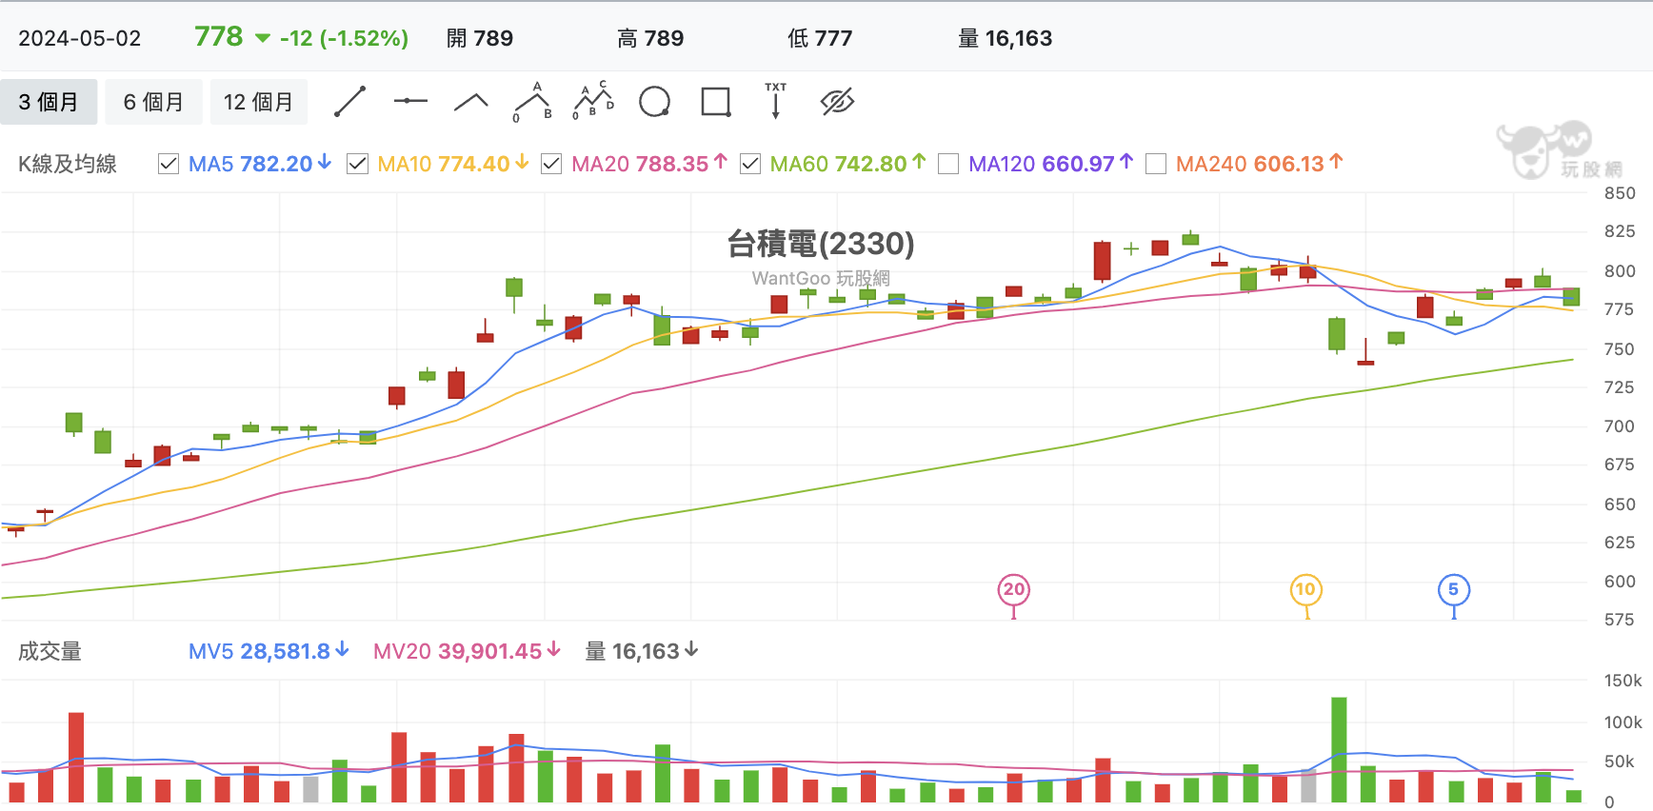
Task: Click the MV5 28,581.8 volume label
Action: [269, 651]
